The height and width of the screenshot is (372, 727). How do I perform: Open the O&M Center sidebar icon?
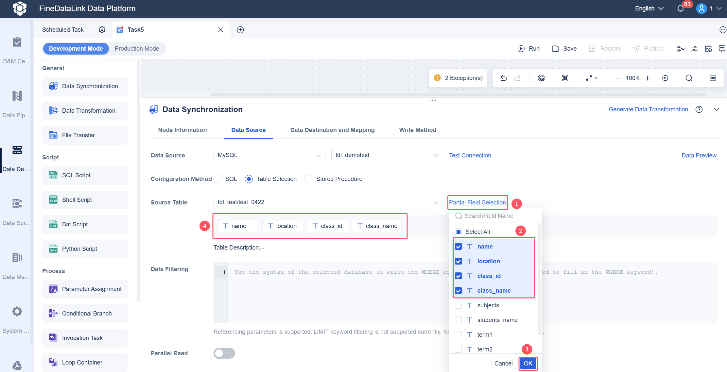[17, 42]
